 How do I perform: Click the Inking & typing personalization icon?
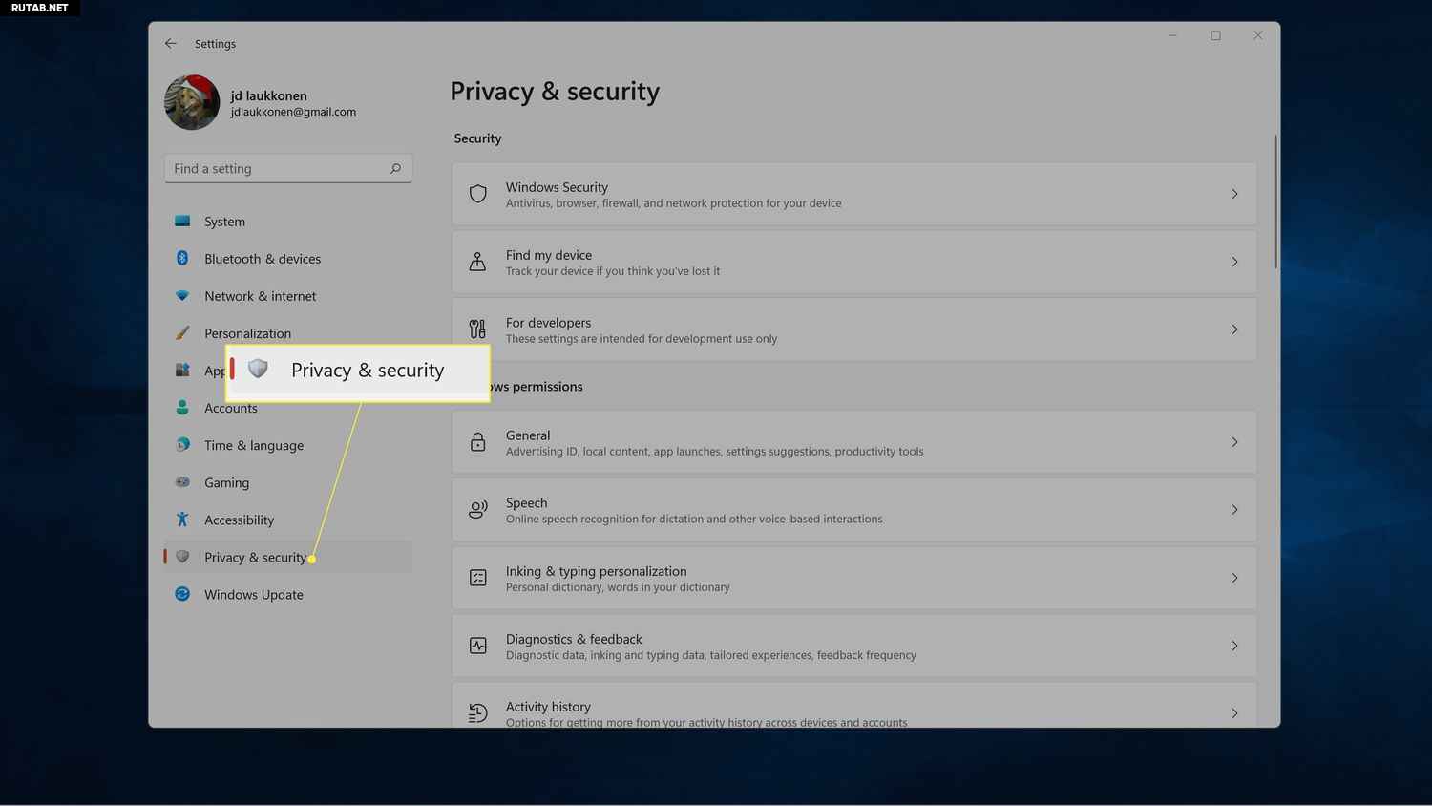[478, 578]
